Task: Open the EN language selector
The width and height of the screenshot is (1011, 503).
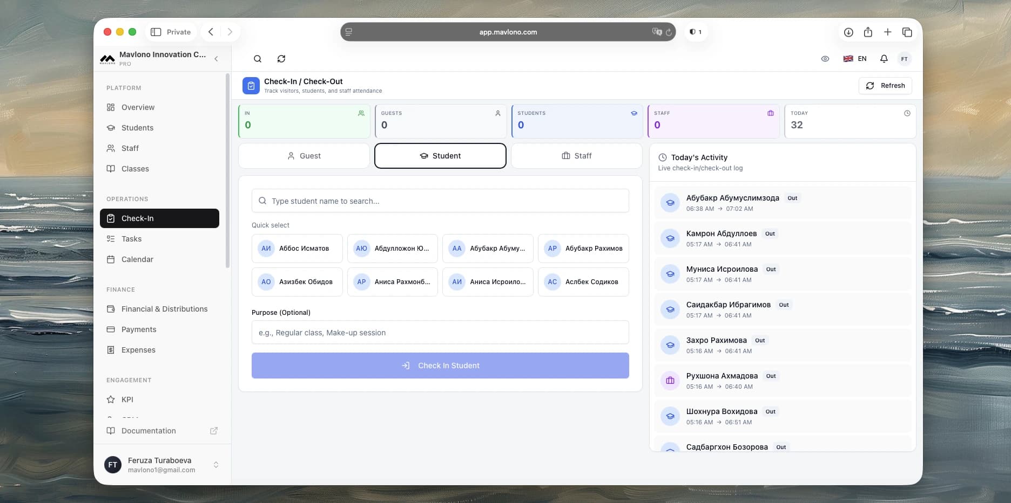Action: [x=855, y=59]
